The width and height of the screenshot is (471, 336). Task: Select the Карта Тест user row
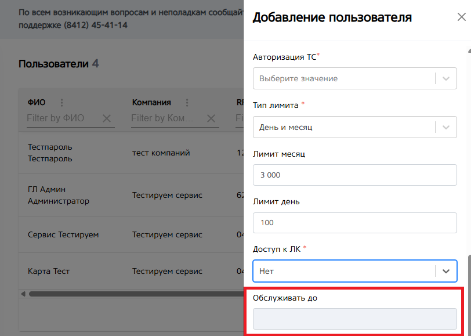[x=131, y=271]
